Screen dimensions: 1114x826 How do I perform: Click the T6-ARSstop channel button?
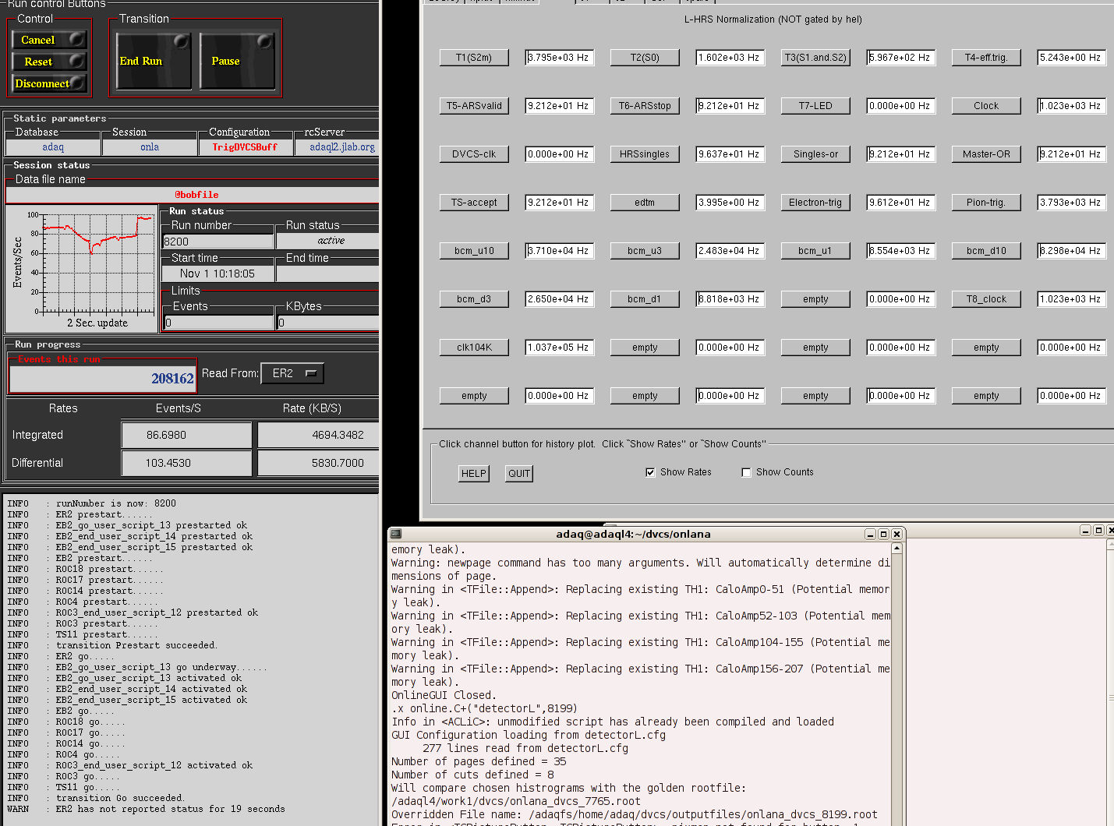[x=645, y=106]
